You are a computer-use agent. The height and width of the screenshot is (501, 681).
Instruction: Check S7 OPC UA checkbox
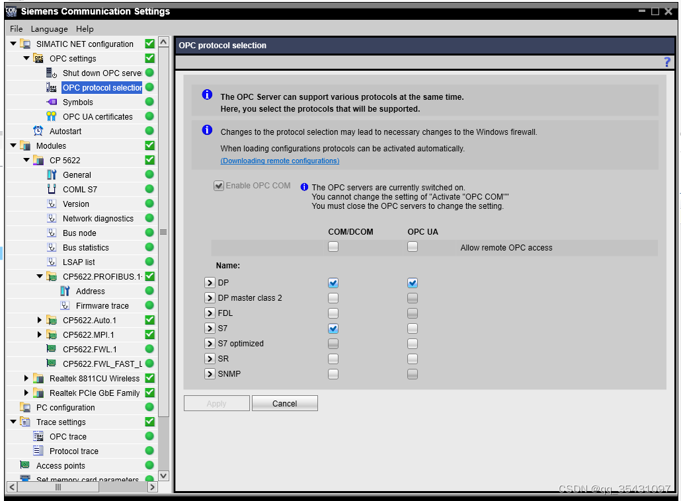click(413, 328)
